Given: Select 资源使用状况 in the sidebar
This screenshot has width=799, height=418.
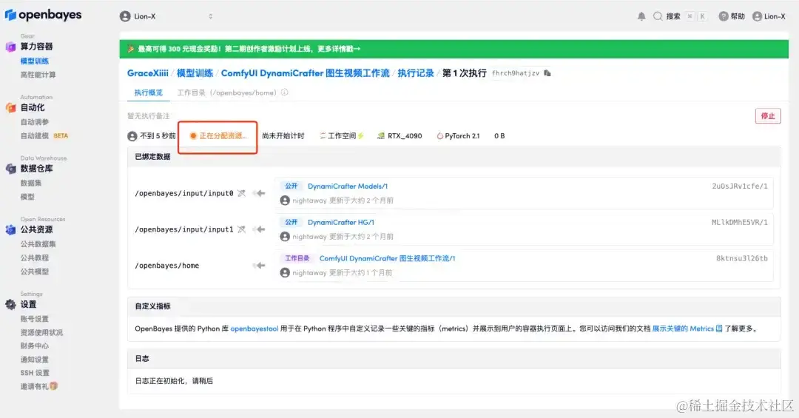Looking at the screenshot, I should 41,333.
